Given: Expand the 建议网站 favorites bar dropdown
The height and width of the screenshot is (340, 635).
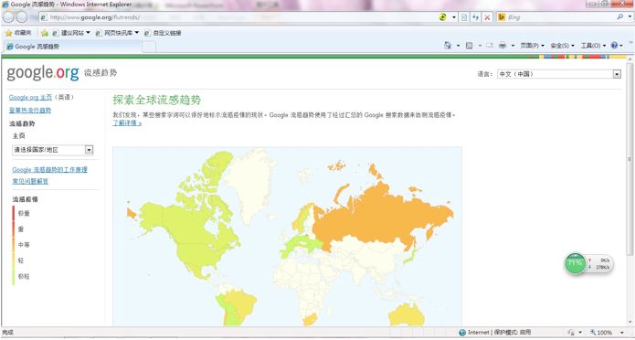Looking at the screenshot, I should point(88,33).
